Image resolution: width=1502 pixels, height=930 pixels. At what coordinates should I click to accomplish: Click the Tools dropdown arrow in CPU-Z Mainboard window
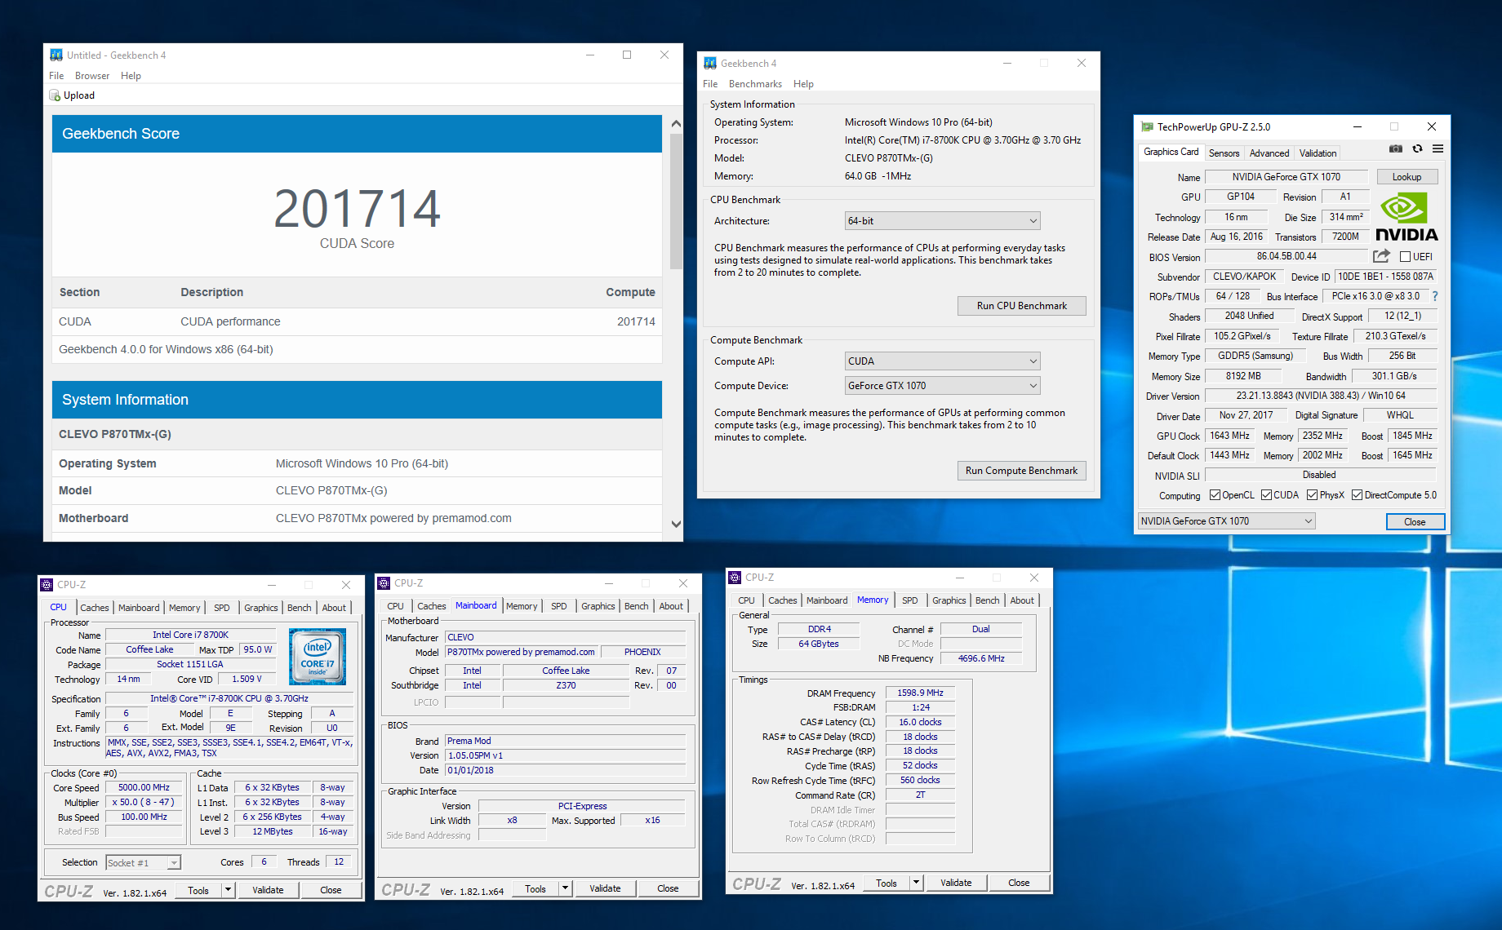[x=565, y=888]
